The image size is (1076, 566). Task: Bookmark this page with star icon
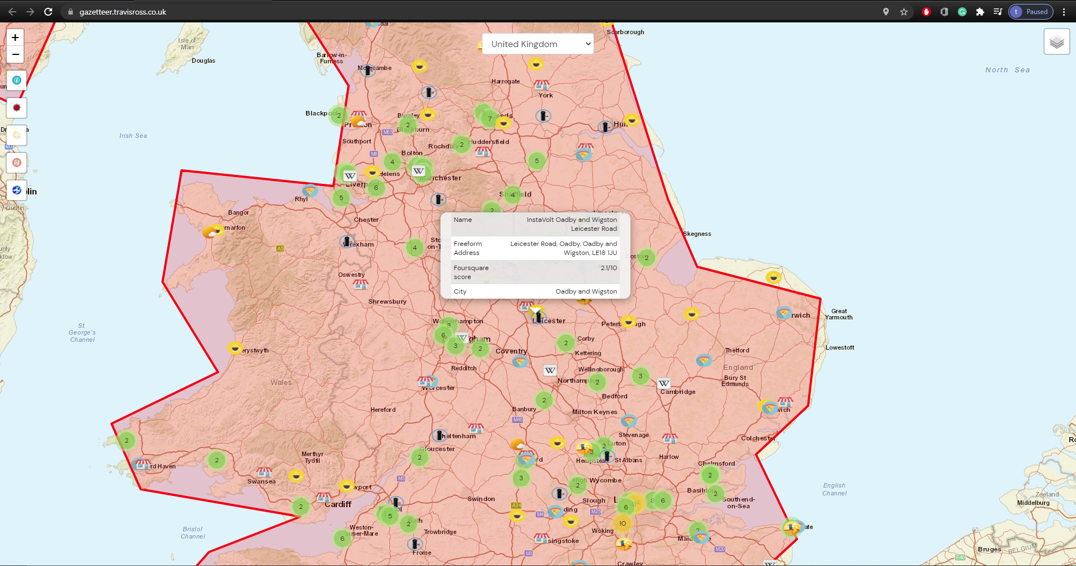(x=904, y=12)
